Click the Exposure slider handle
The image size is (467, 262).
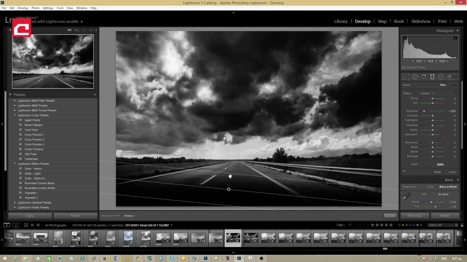click(x=424, y=111)
